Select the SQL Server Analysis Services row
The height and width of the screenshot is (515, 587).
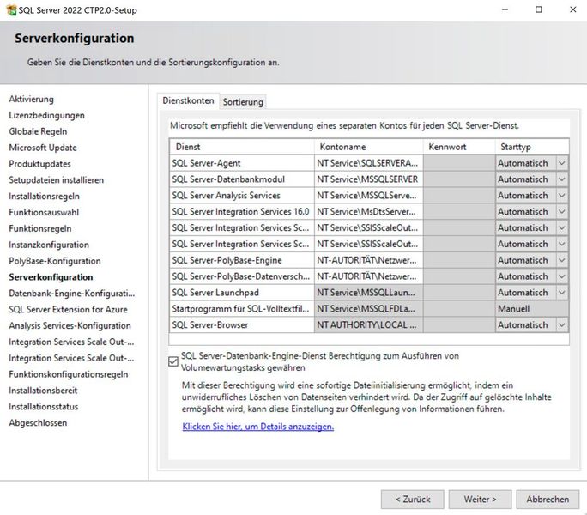tap(242, 196)
